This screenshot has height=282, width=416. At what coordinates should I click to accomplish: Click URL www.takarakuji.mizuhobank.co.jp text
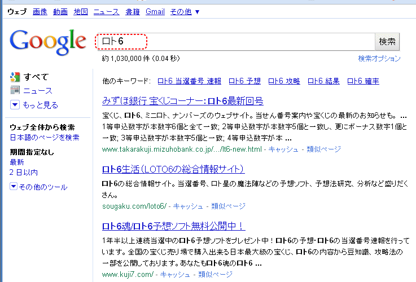tap(182, 149)
